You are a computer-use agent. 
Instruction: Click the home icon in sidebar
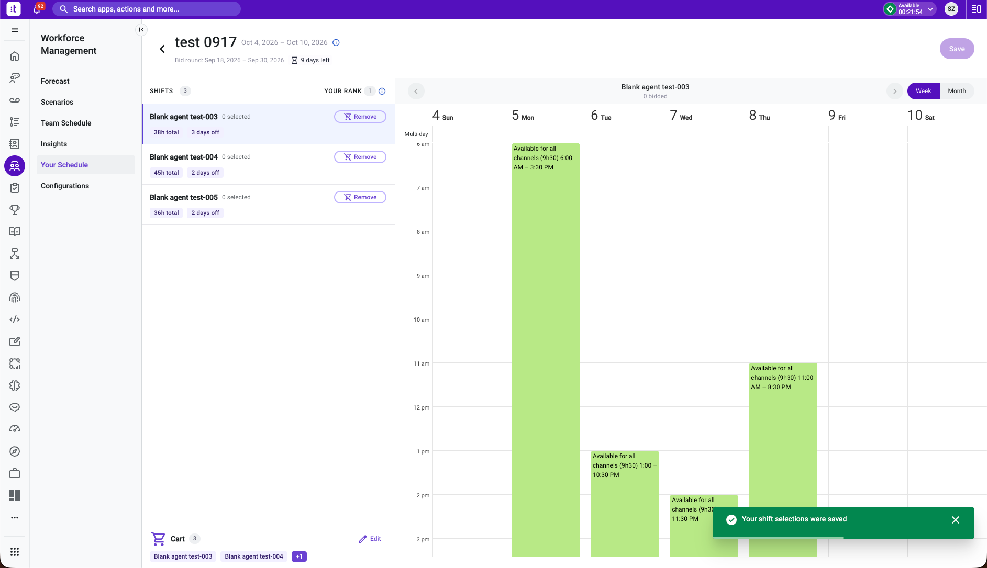tap(15, 56)
